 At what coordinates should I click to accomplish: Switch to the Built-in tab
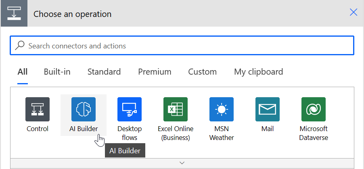[x=57, y=72]
